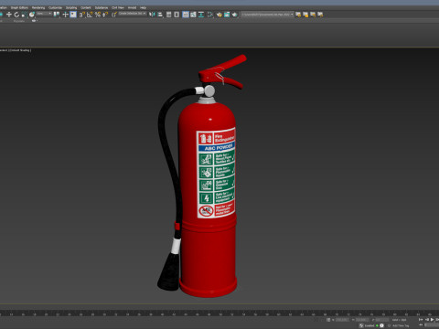Open the Scripting menu
Image resolution: width=439 pixels, height=329 pixels.
71,7
